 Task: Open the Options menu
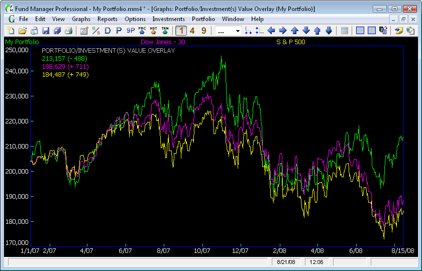click(135, 19)
